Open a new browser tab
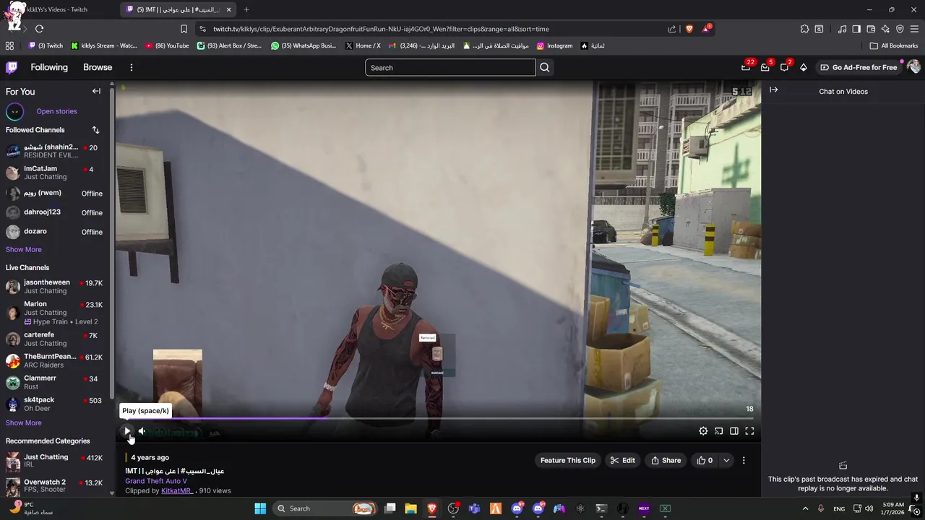The height and width of the screenshot is (520, 925). pyautogui.click(x=246, y=9)
